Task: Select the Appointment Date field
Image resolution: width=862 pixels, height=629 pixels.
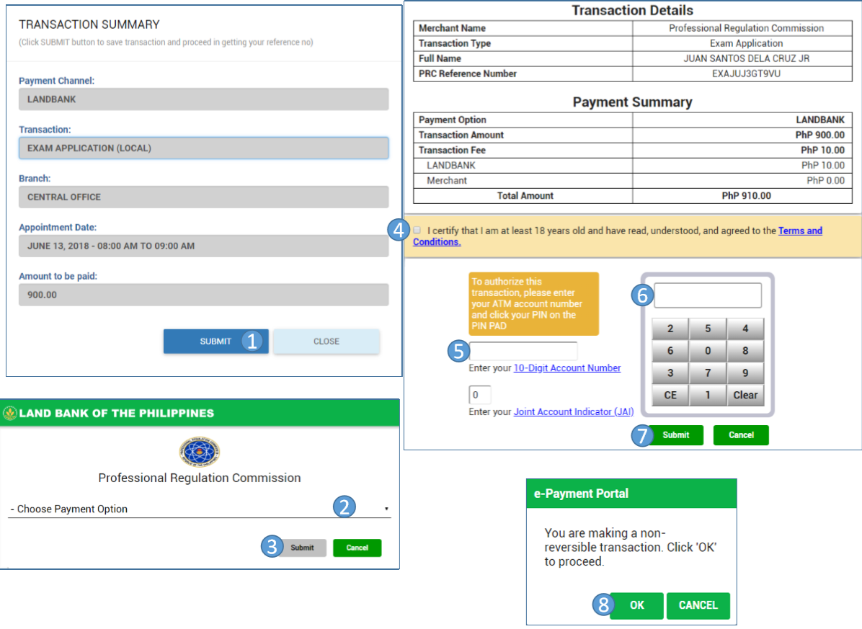Action: (x=203, y=246)
